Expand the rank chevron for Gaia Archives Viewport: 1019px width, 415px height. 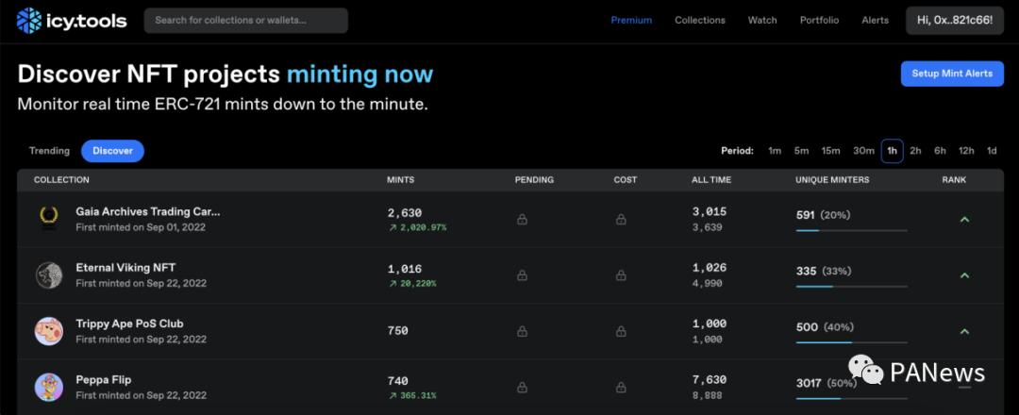click(x=964, y=220)
